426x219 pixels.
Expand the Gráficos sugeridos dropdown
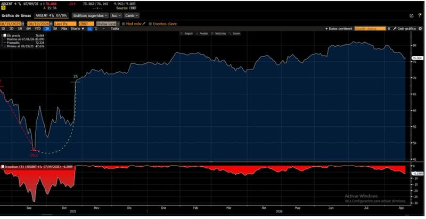[x=90, y=16]
